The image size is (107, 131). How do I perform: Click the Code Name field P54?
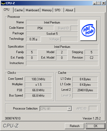point(40,28)
